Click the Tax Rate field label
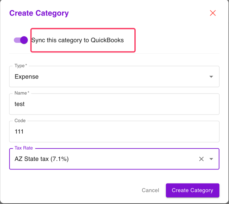Viewport: 229px width, 204px height. (x=24, y=148)
